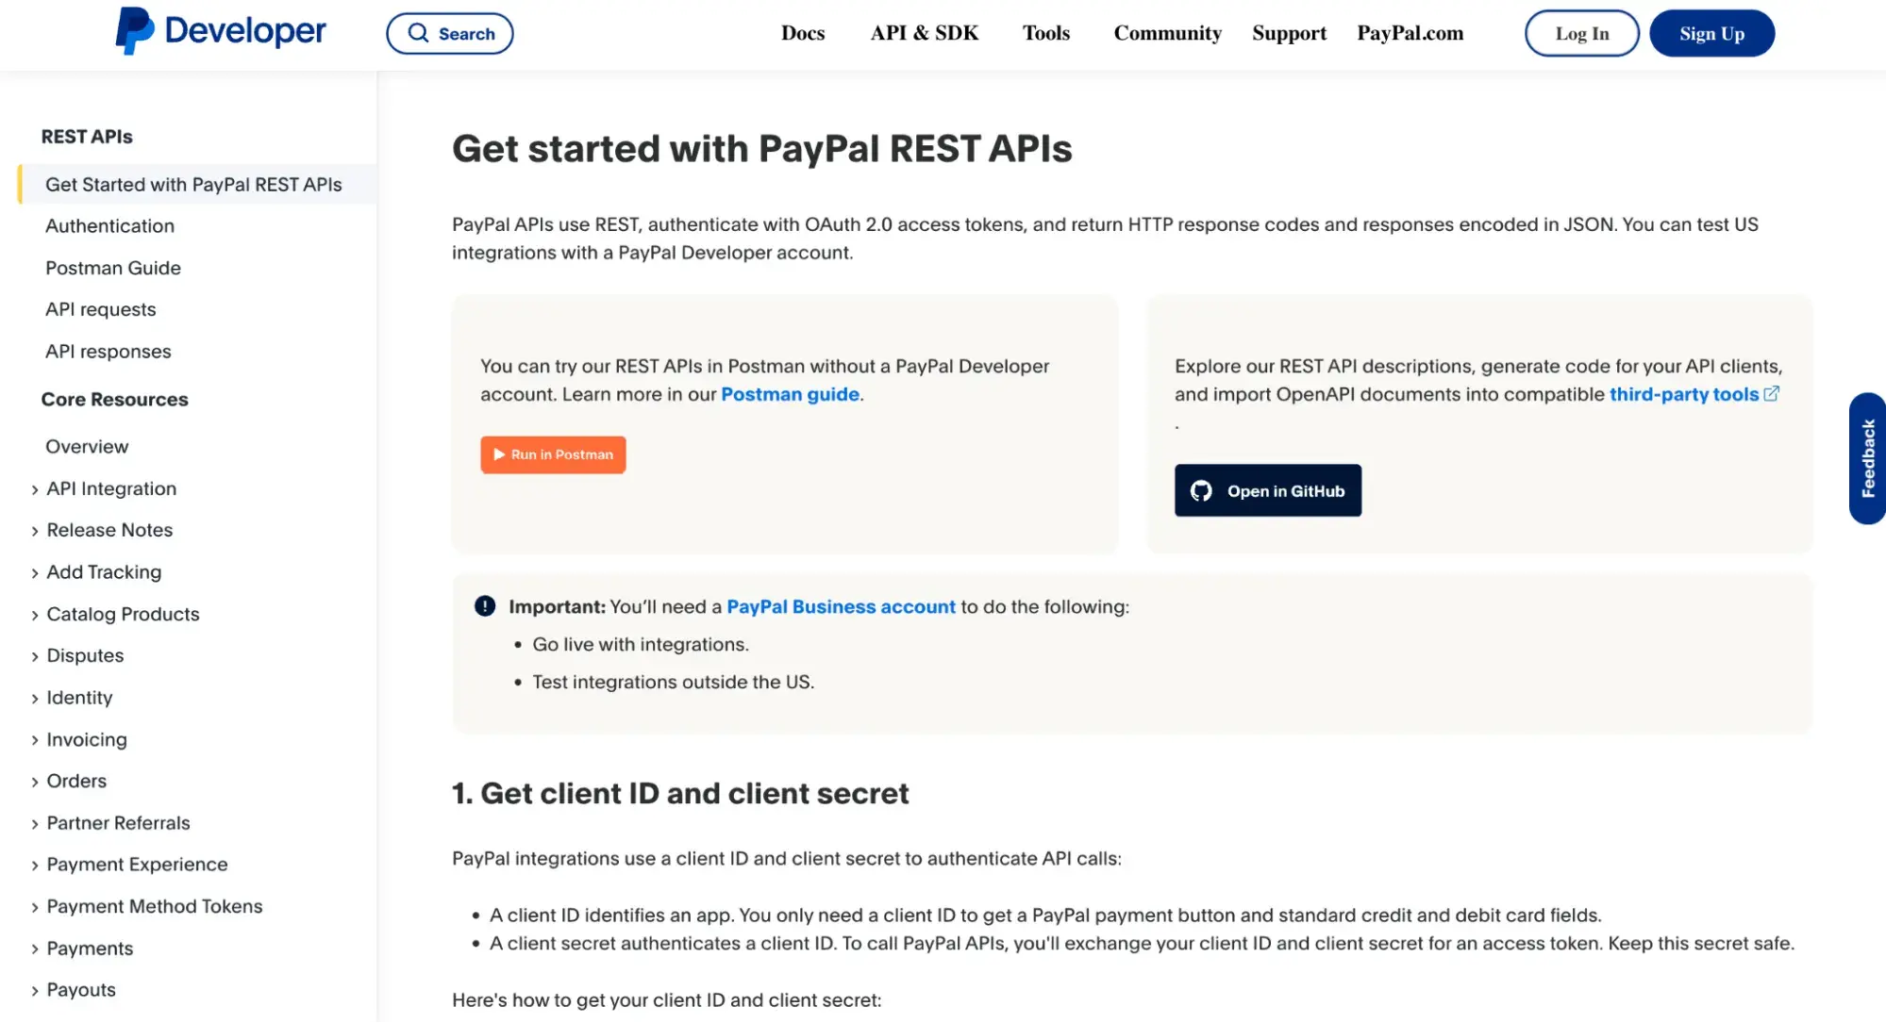Follow the PayPal Business account link
Screen dimensions: 1886x1023
coord(841,607)
